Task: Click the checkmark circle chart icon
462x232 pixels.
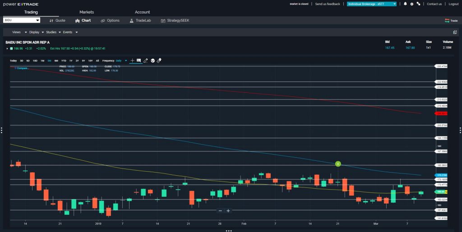Action: coord(152,60)
